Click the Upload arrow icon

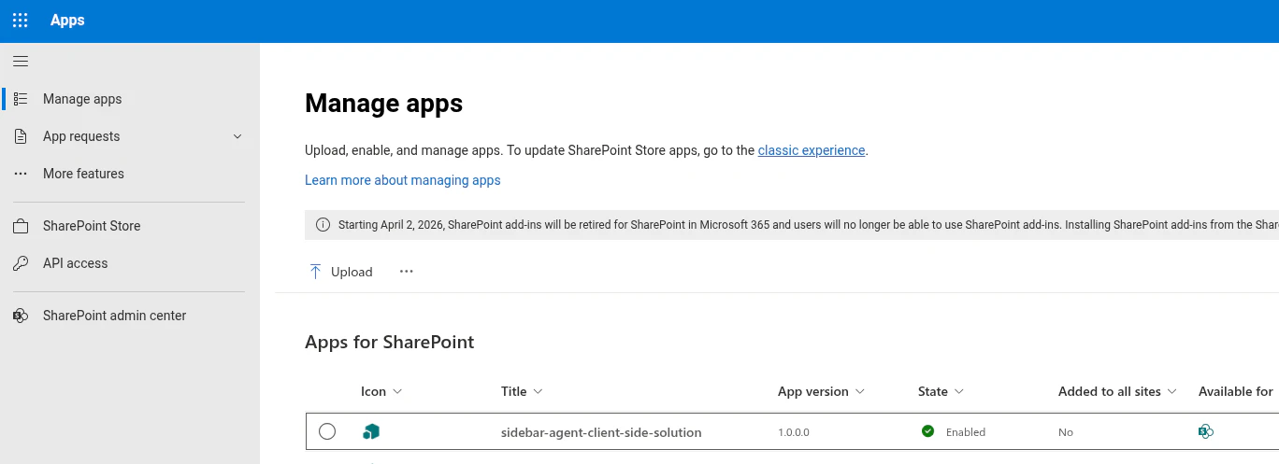[x=315, y=272]
